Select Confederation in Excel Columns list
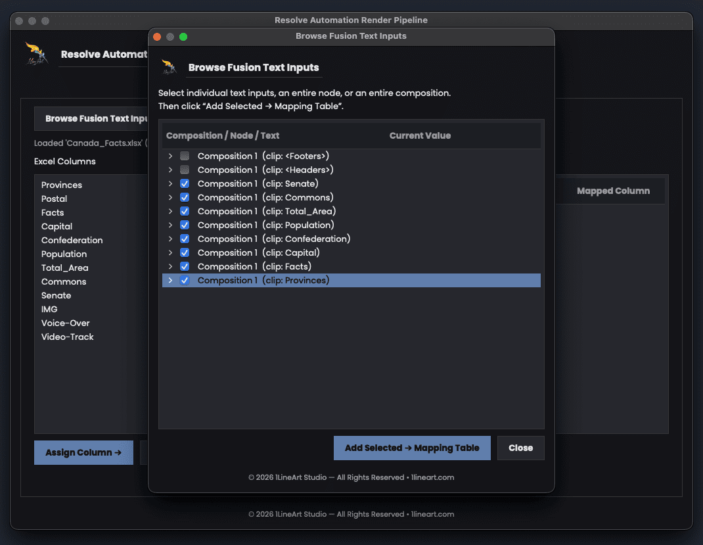Viewport: 703px width, 545px height. click(72, 240)
